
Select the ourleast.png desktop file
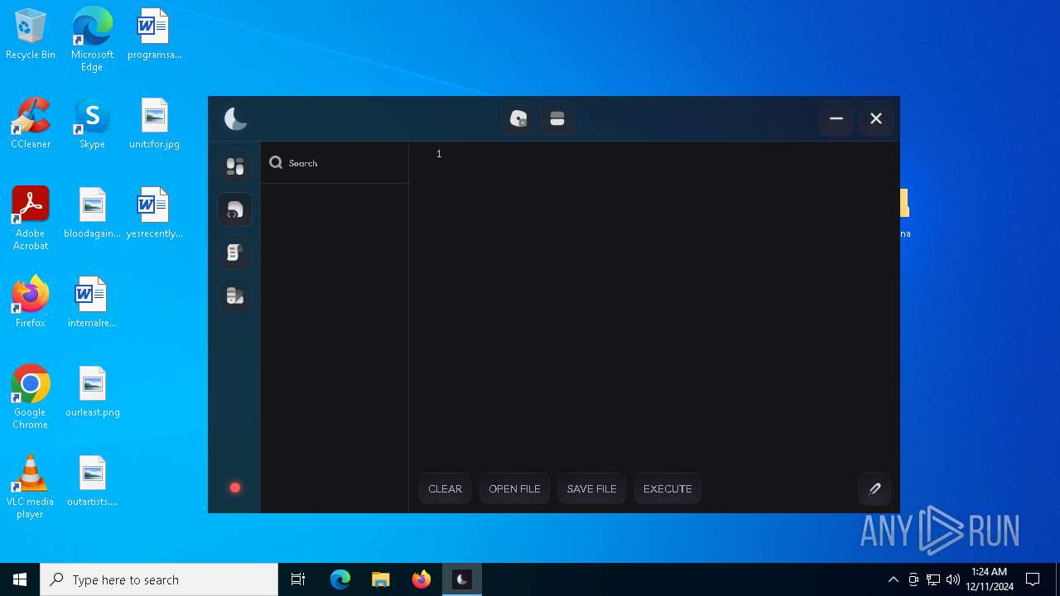tap(92, 392)
